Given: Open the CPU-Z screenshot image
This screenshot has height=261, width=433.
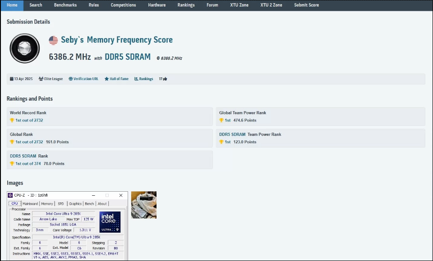Looking at the screenshot, I should [67, 226].
